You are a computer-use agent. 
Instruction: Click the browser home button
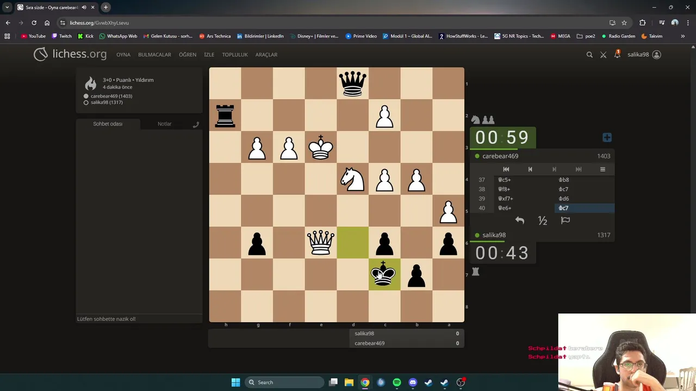pos(47,23)
